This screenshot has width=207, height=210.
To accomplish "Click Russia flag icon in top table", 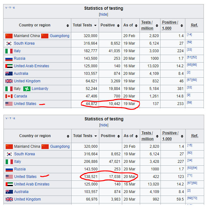I will (9, 59).
